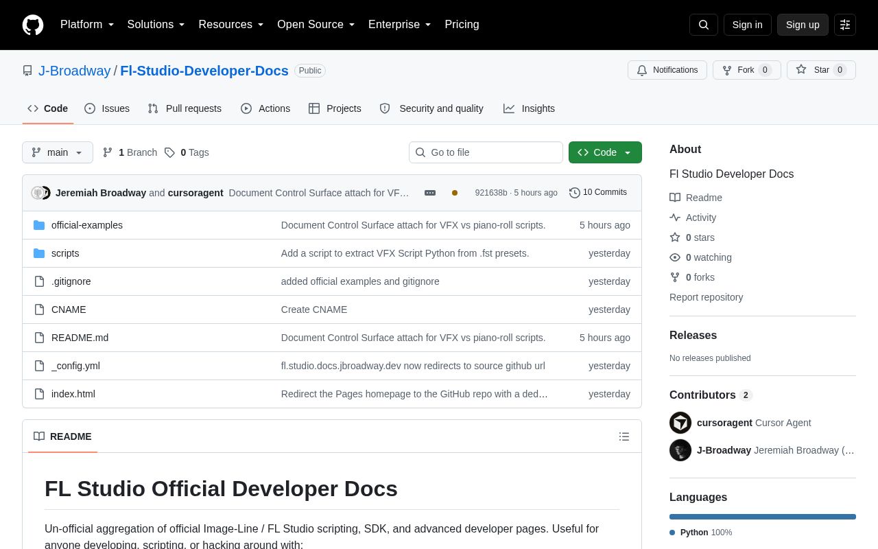Screen dimensions: 878x549
Task: Expand the Open Source menu
Action: click(x=316, y=25)
